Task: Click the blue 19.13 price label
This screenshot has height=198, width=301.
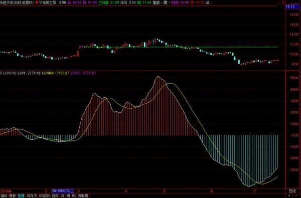Action: click(290, 7)
